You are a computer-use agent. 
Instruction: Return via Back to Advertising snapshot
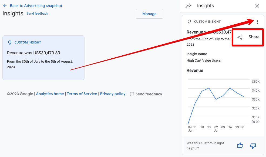click(36, 5)
